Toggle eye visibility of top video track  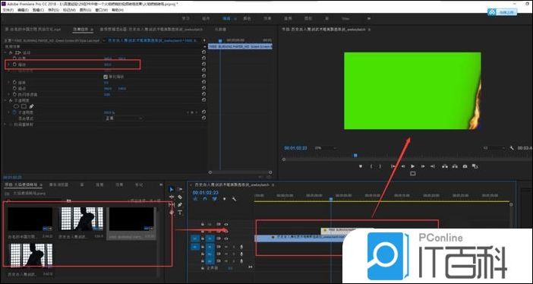pos(226,224)
